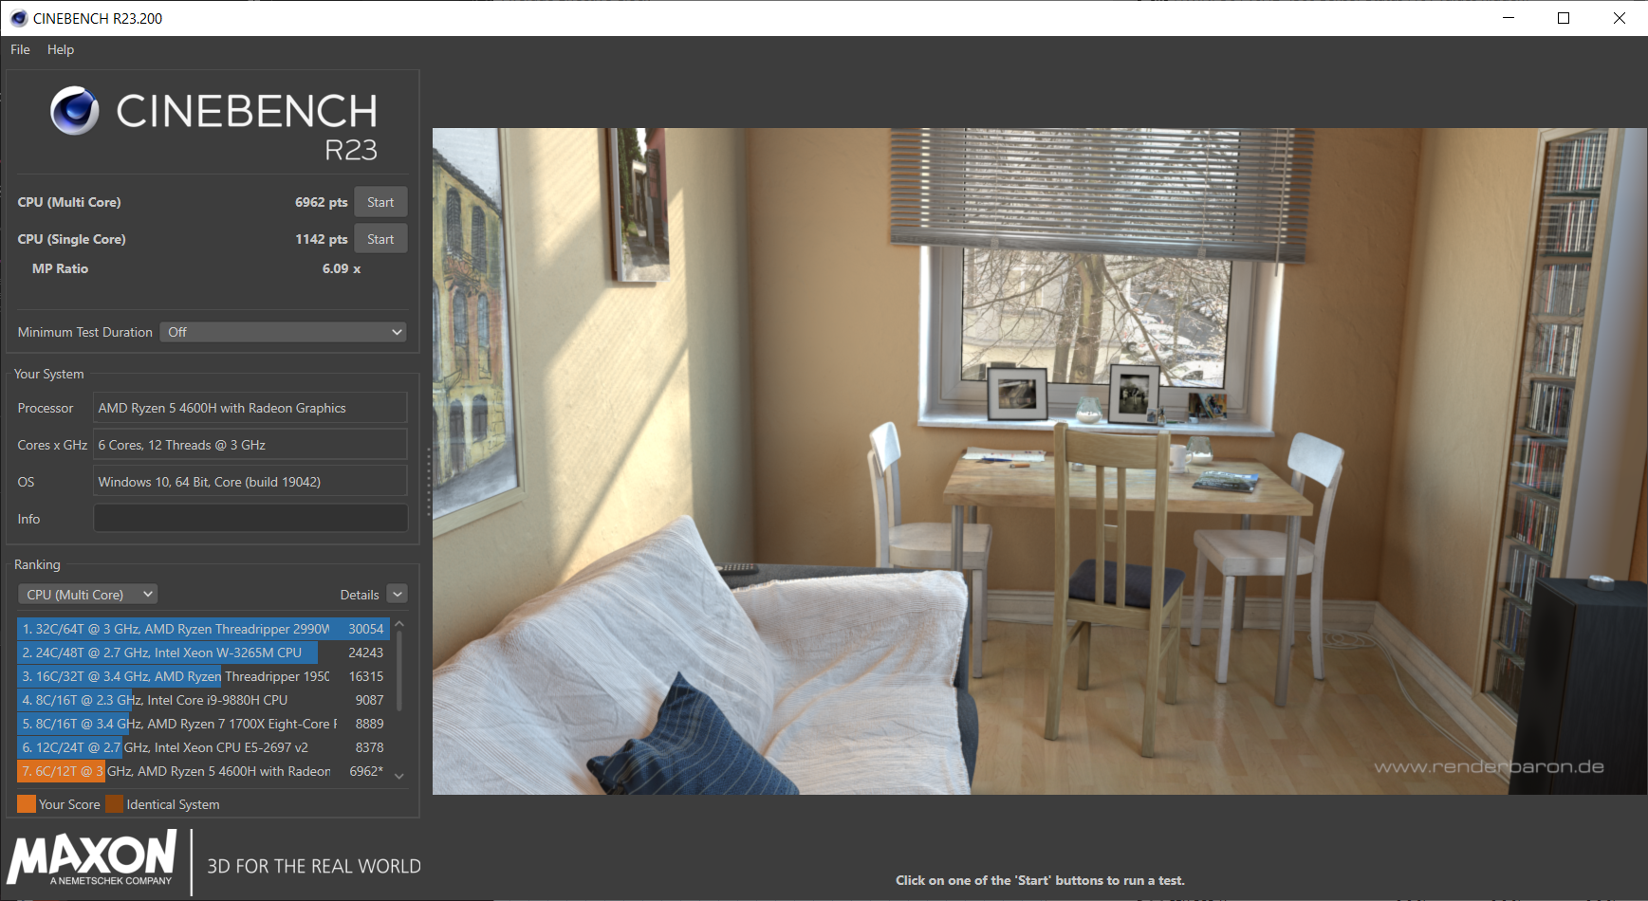
Task: Minimize the Cinebench window
Action: tap(1509, 18)
